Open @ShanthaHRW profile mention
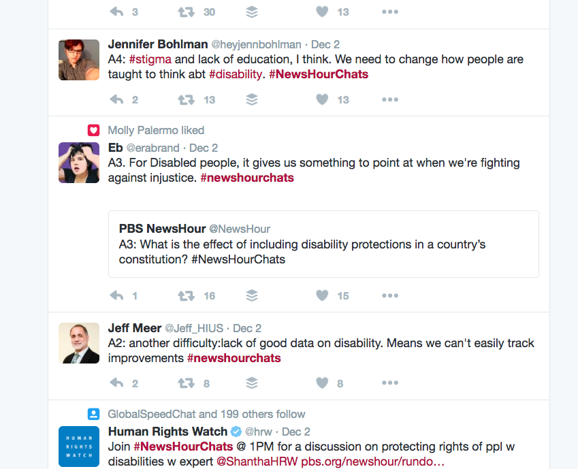 [x=257, y=462]
